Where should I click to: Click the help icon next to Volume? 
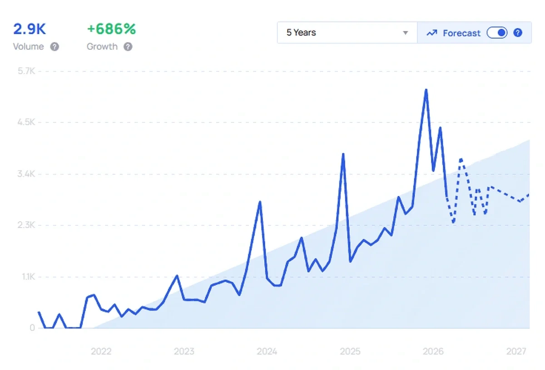click(x=54, y=47)
